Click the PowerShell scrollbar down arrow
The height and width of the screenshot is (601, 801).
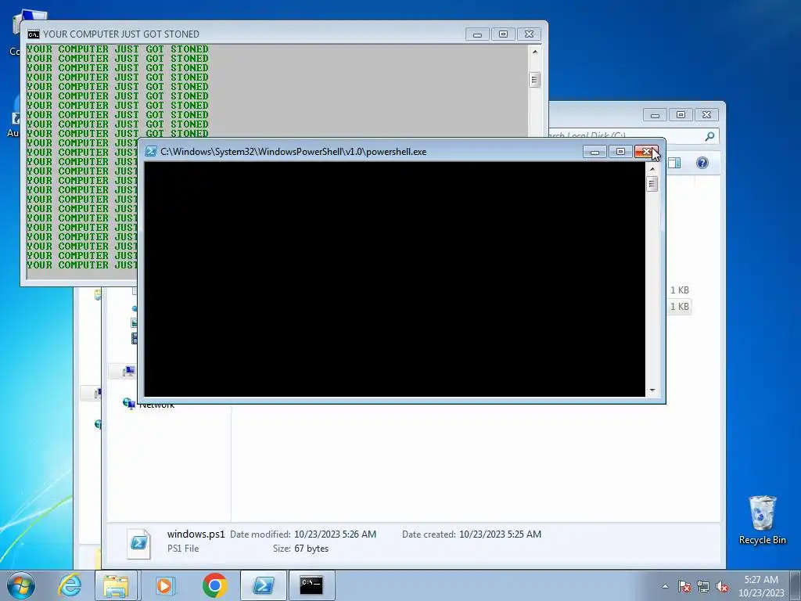click(652, 390)
